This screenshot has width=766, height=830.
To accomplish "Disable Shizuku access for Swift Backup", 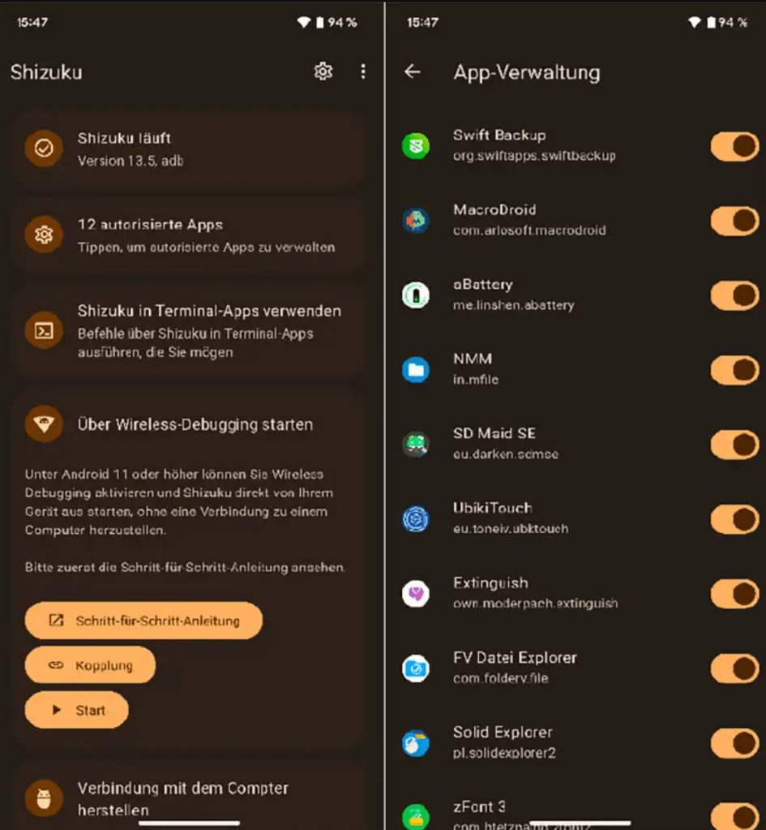I will click(x=734, y=146).
